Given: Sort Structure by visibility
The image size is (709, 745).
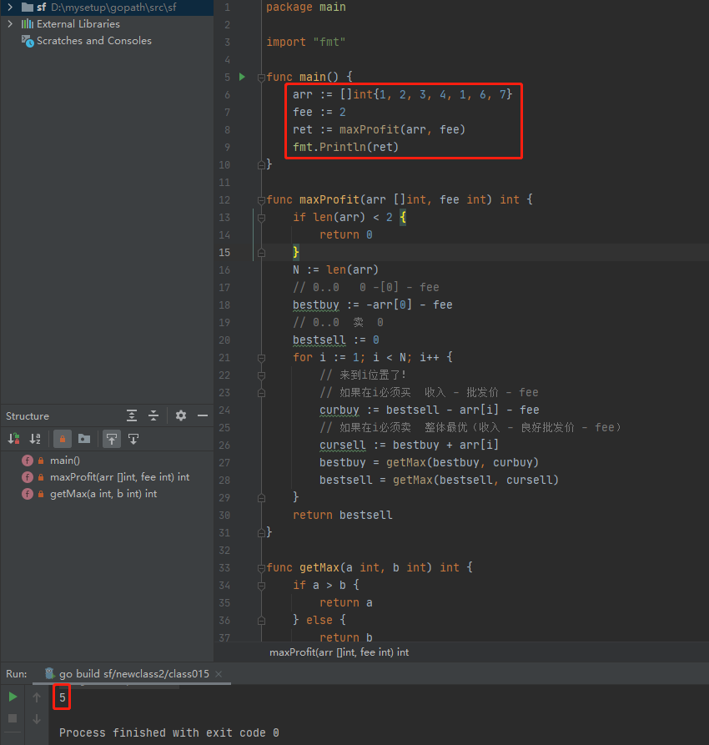Looking at the screenshot, I should [x=14, y=439].
